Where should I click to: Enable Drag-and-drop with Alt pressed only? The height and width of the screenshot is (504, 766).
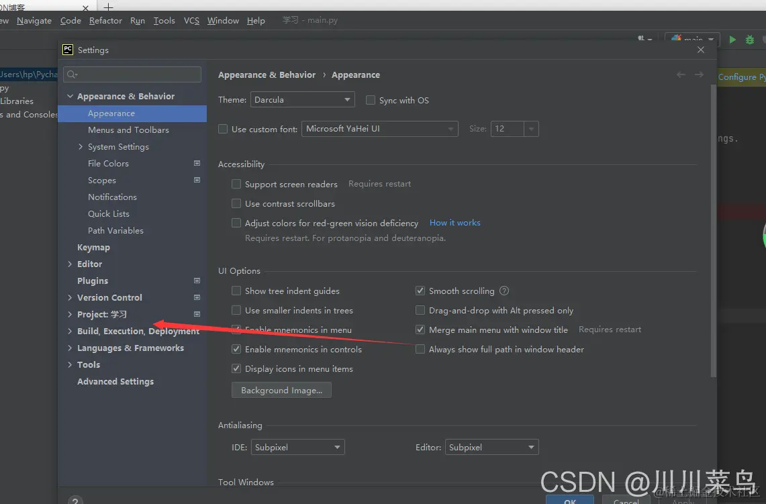(x=420, y=311)
